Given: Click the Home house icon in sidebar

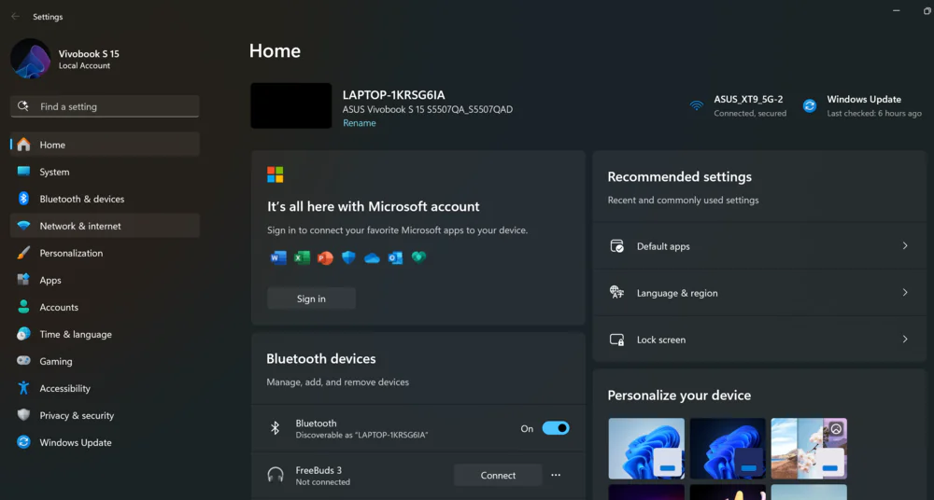Looking at the screenshot, I should 24,145.
